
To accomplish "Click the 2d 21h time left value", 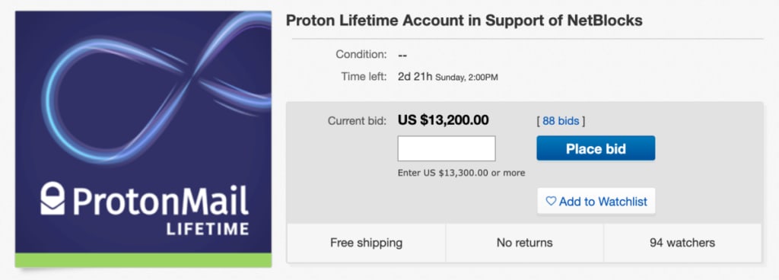I will (415, 77).
